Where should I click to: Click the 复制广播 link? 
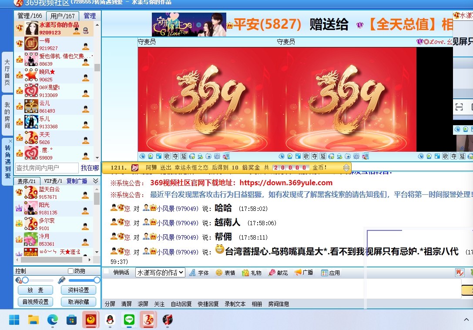point(77,181)
